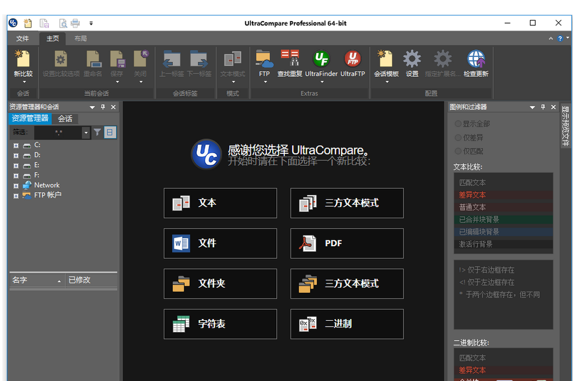Expand the Network tree node
Image resolution: width=573 pixels, height=381 pixels.
[x=16, y=185]
